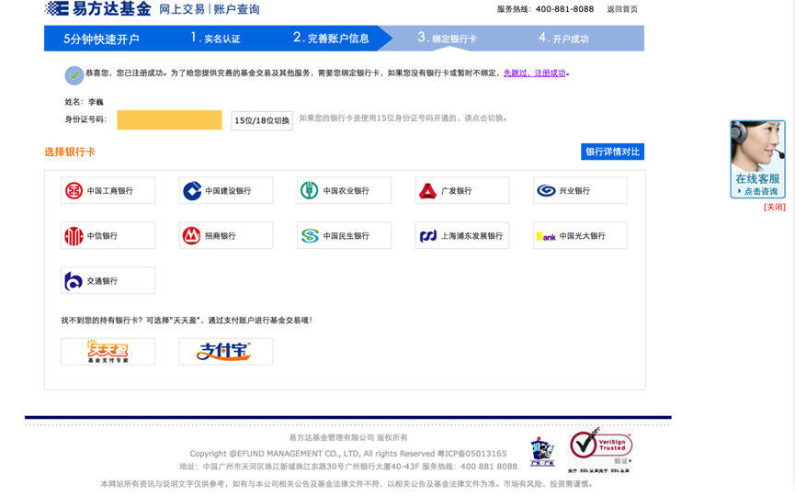Choose the 中信银行 bank card
The image size is (795, 496).
tap(108, 235)
